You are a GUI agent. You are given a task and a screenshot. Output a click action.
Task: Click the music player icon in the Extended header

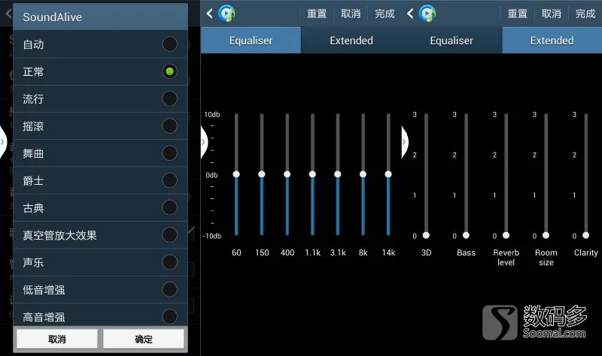tap(427, 14)
